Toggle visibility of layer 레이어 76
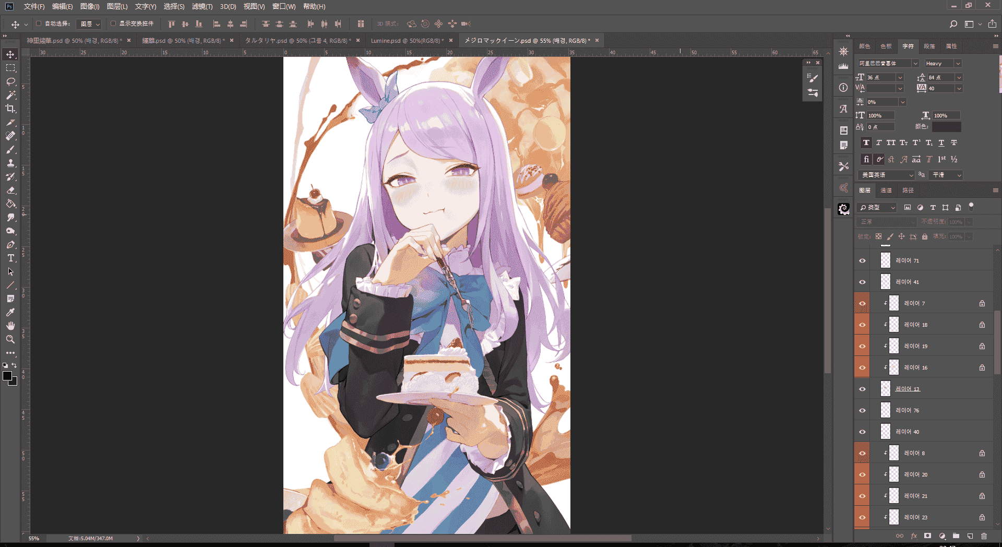The image size is (1002, 547). (x=862, y=410)
